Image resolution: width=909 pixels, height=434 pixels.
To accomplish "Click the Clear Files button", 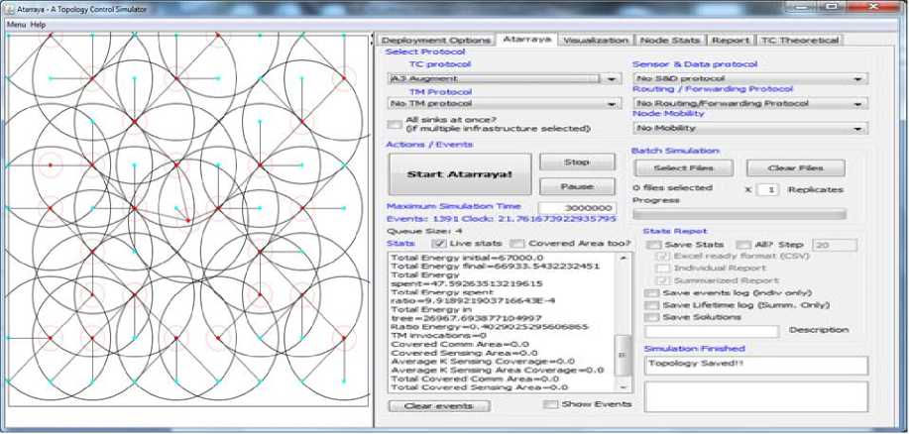I will coord(796,168).
